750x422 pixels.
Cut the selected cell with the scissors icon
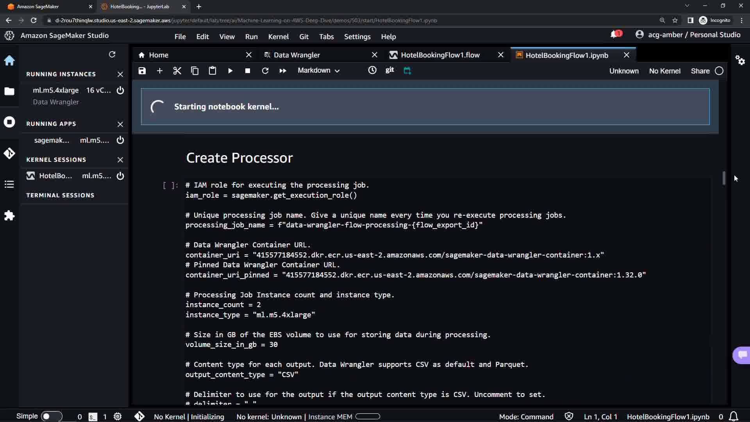coord(177,71)
